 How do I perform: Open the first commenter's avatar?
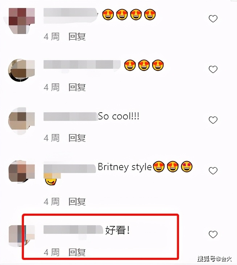[x=21, y=21]
